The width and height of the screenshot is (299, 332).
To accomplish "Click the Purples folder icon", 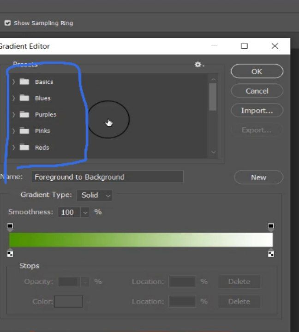I will [24, 114].
